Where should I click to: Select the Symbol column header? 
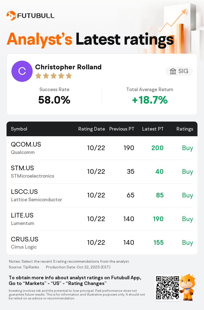pyautogui.click(x=19, y=129)
